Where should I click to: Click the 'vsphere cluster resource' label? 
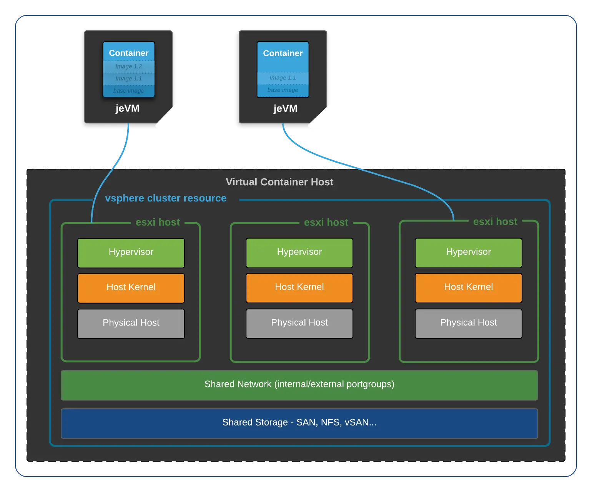point(166,198)
